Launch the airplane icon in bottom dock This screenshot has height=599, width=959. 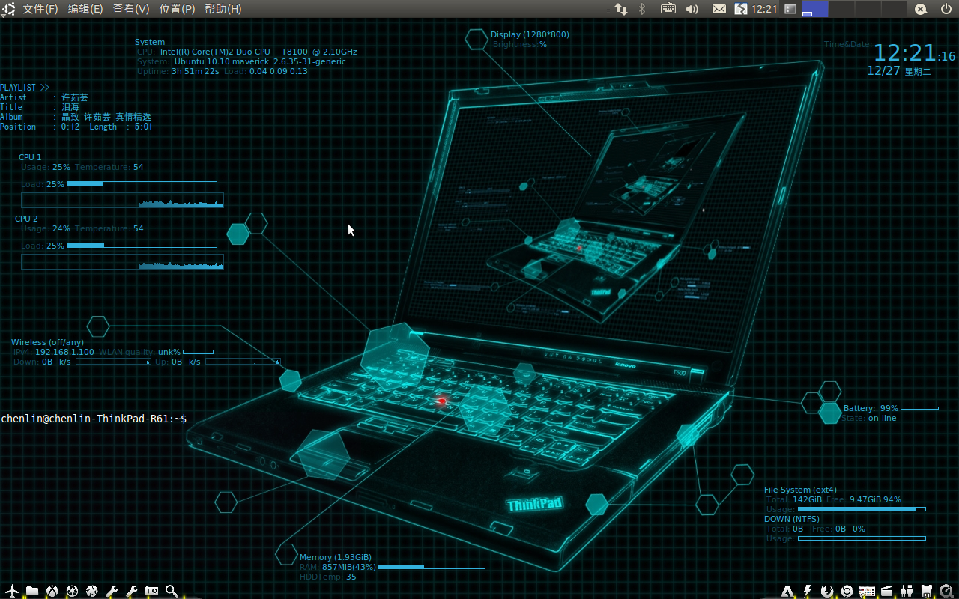pos(11,591)
